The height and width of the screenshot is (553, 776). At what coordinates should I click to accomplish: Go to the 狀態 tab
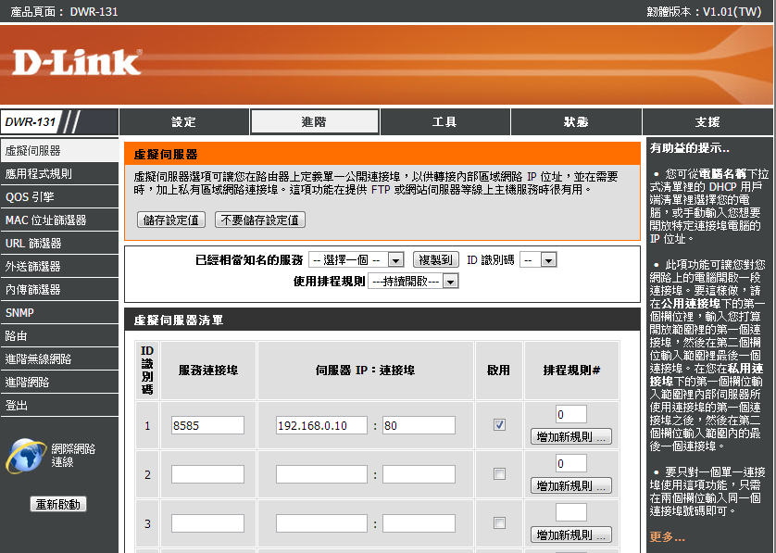pos(576,122)
